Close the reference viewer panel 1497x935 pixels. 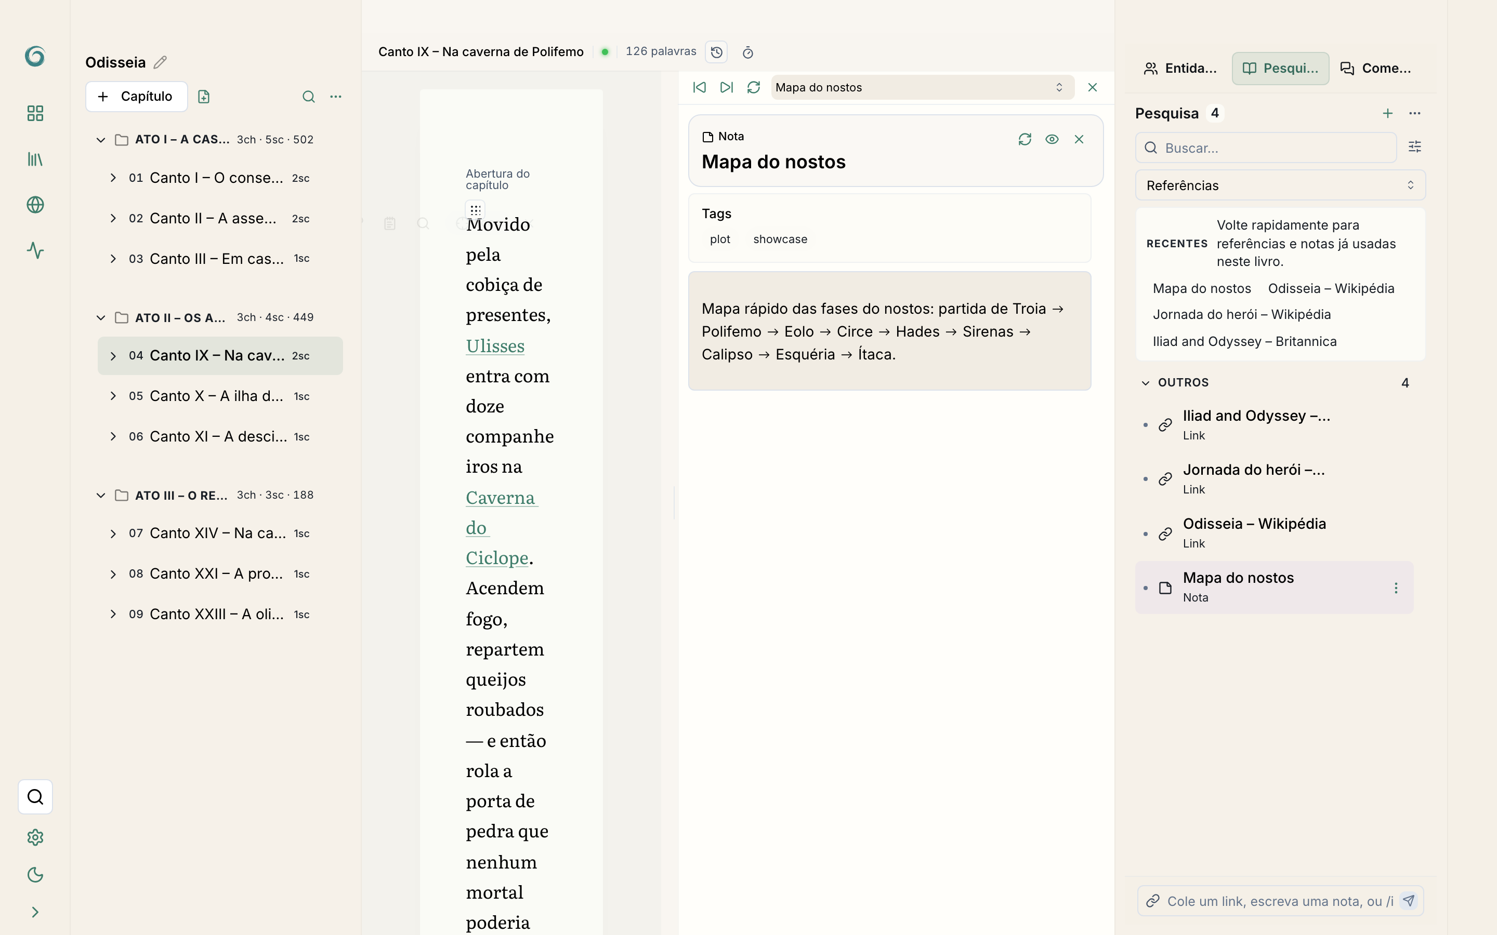[x=1093, y=87]
